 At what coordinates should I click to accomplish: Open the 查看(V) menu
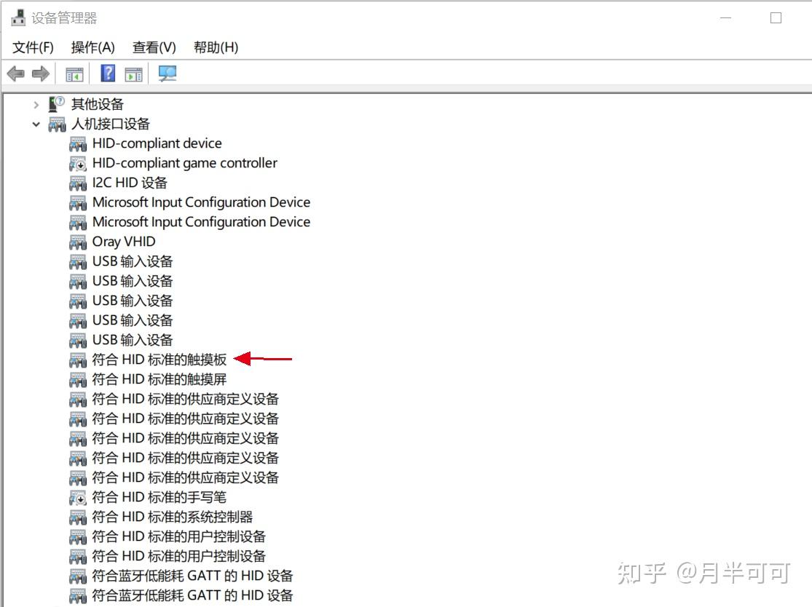click(x=154, y=47)
